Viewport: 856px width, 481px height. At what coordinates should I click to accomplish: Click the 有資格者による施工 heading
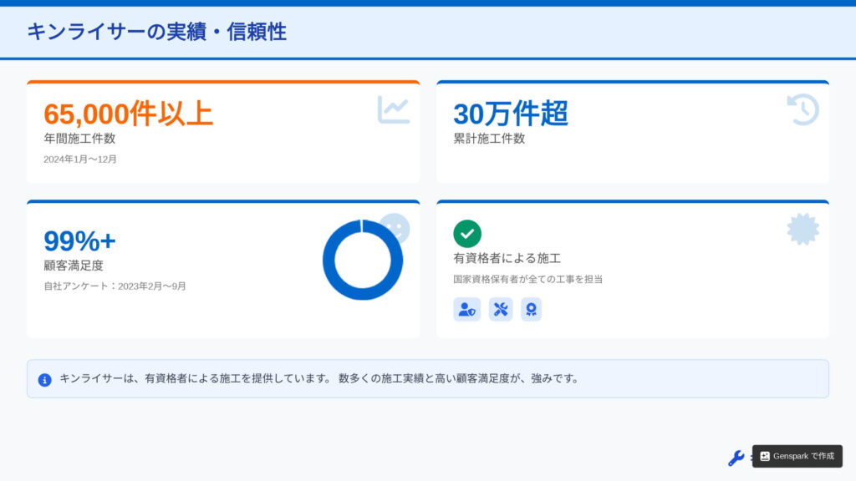coord(507,258)
